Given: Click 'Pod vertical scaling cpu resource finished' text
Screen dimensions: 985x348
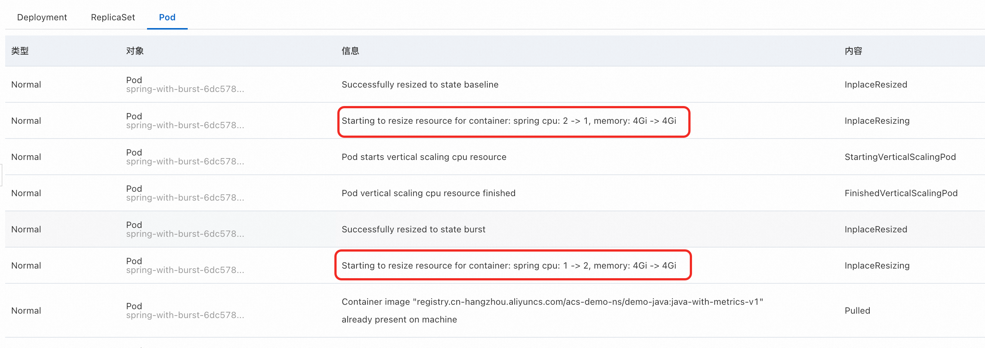Looking at the screenshot, I should (428, 193).
